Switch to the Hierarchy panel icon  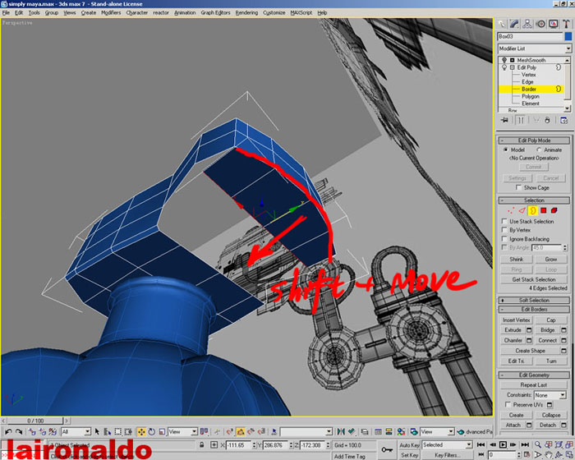click(527, 23)
